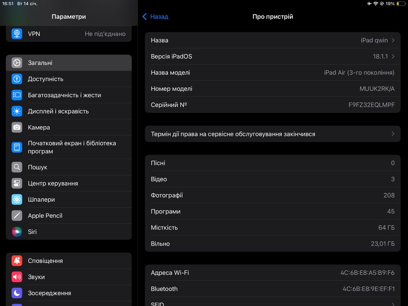Viewport: 408px width, 306px height.
Task: Open Пошук settings
Action: [69, 167]
